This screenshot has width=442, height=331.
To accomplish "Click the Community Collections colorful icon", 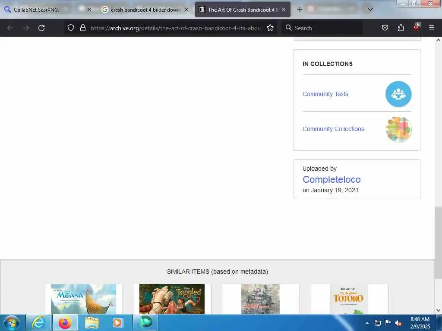I will click(x=398, y=129).
